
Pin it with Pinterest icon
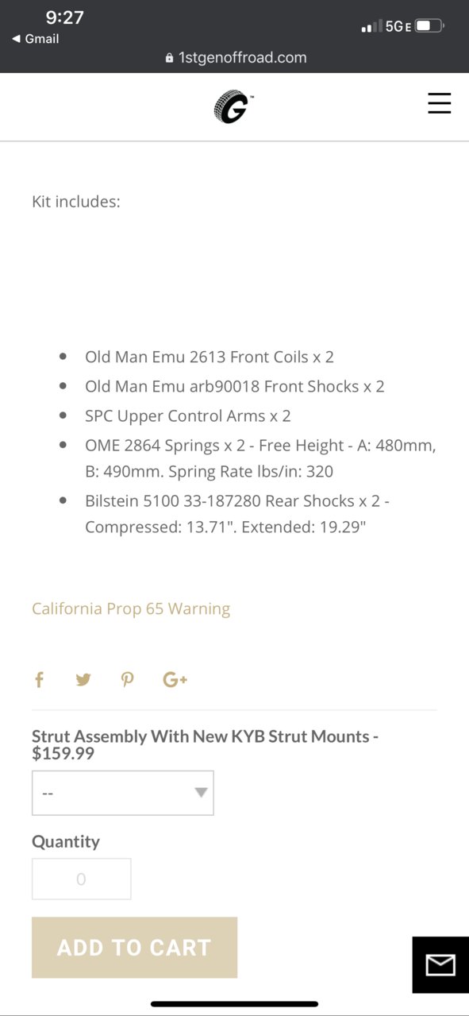127,679
